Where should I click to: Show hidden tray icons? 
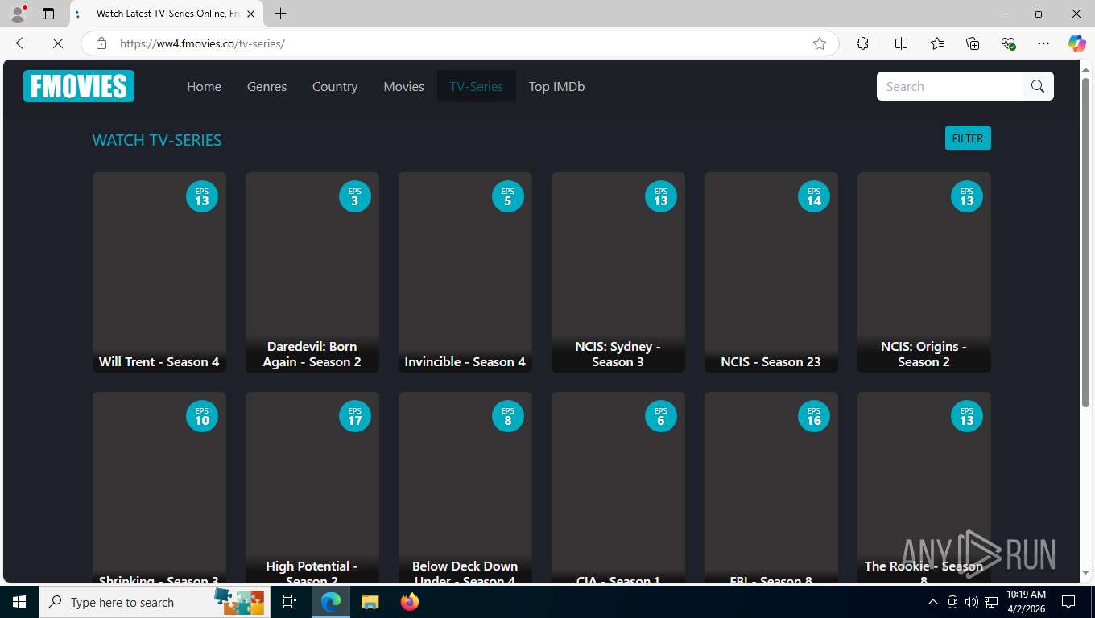[x=933, y=602]
